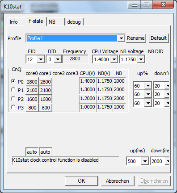Screen dimensions: 177x193
Task: Click core1 P2 button 1600
Action: 46,99
